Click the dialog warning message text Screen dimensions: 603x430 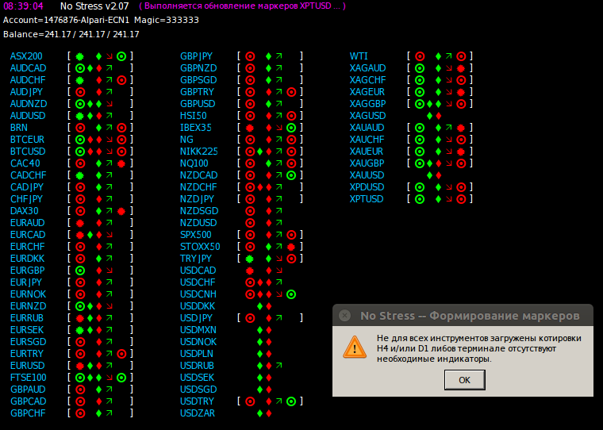tap(478, 348)
